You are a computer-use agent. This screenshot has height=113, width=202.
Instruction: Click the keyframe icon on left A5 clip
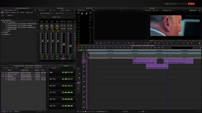[152, 61]
